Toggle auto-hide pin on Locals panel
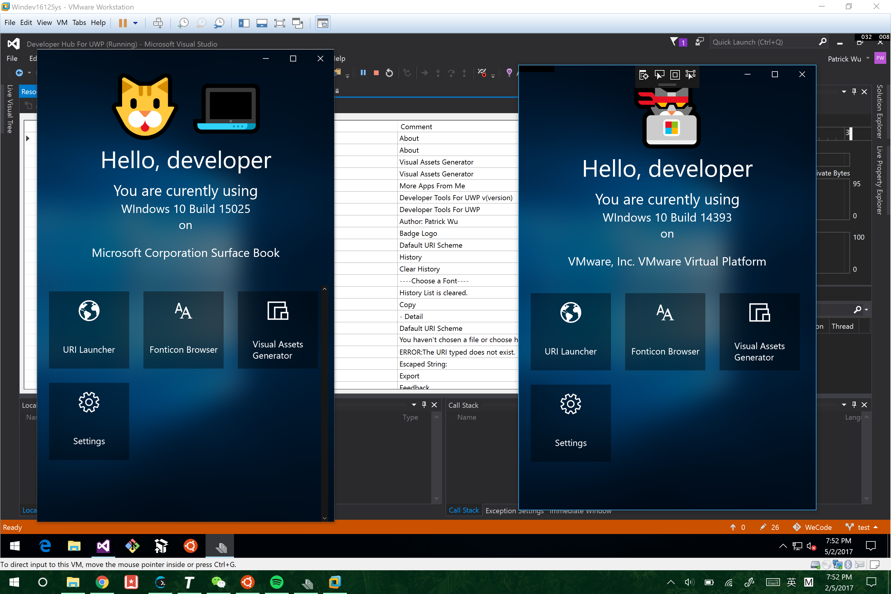The image size is (891, 594). pyautogui.click(x=424, y=405)
